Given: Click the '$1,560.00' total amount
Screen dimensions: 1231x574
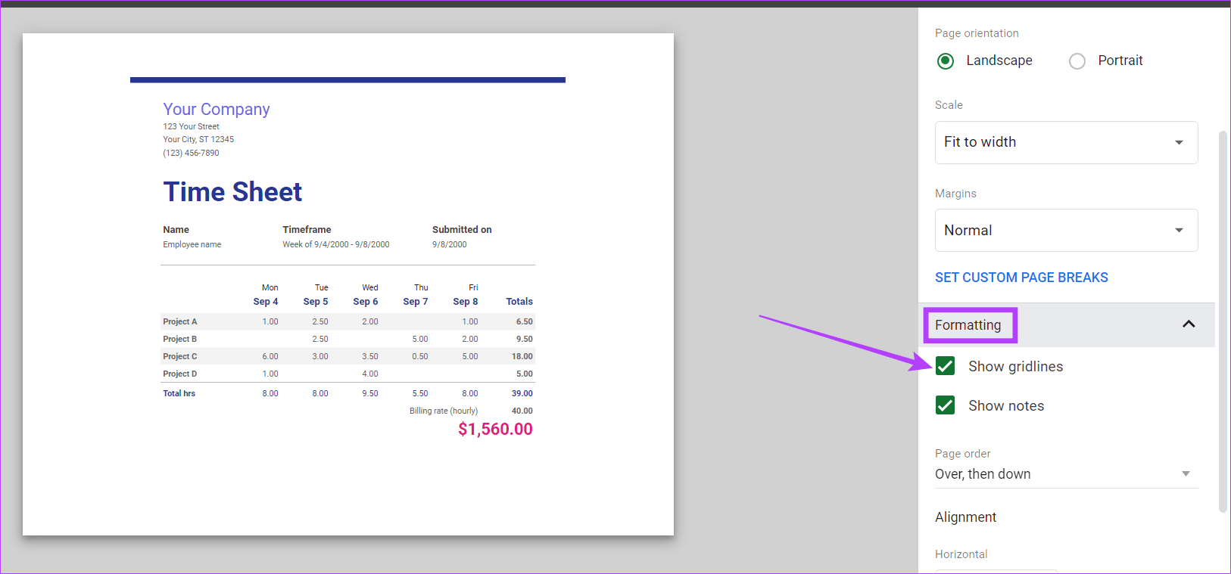Looking at the screenshot, I should coord(495,429).
